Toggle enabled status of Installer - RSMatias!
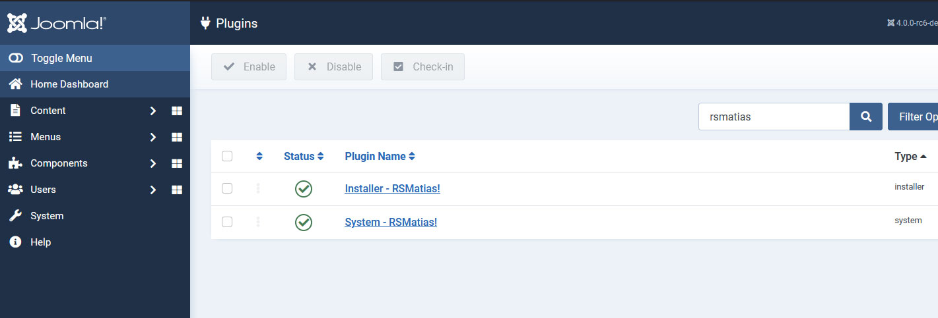Viewport: 938px width, 318px height. click(304, 189)
